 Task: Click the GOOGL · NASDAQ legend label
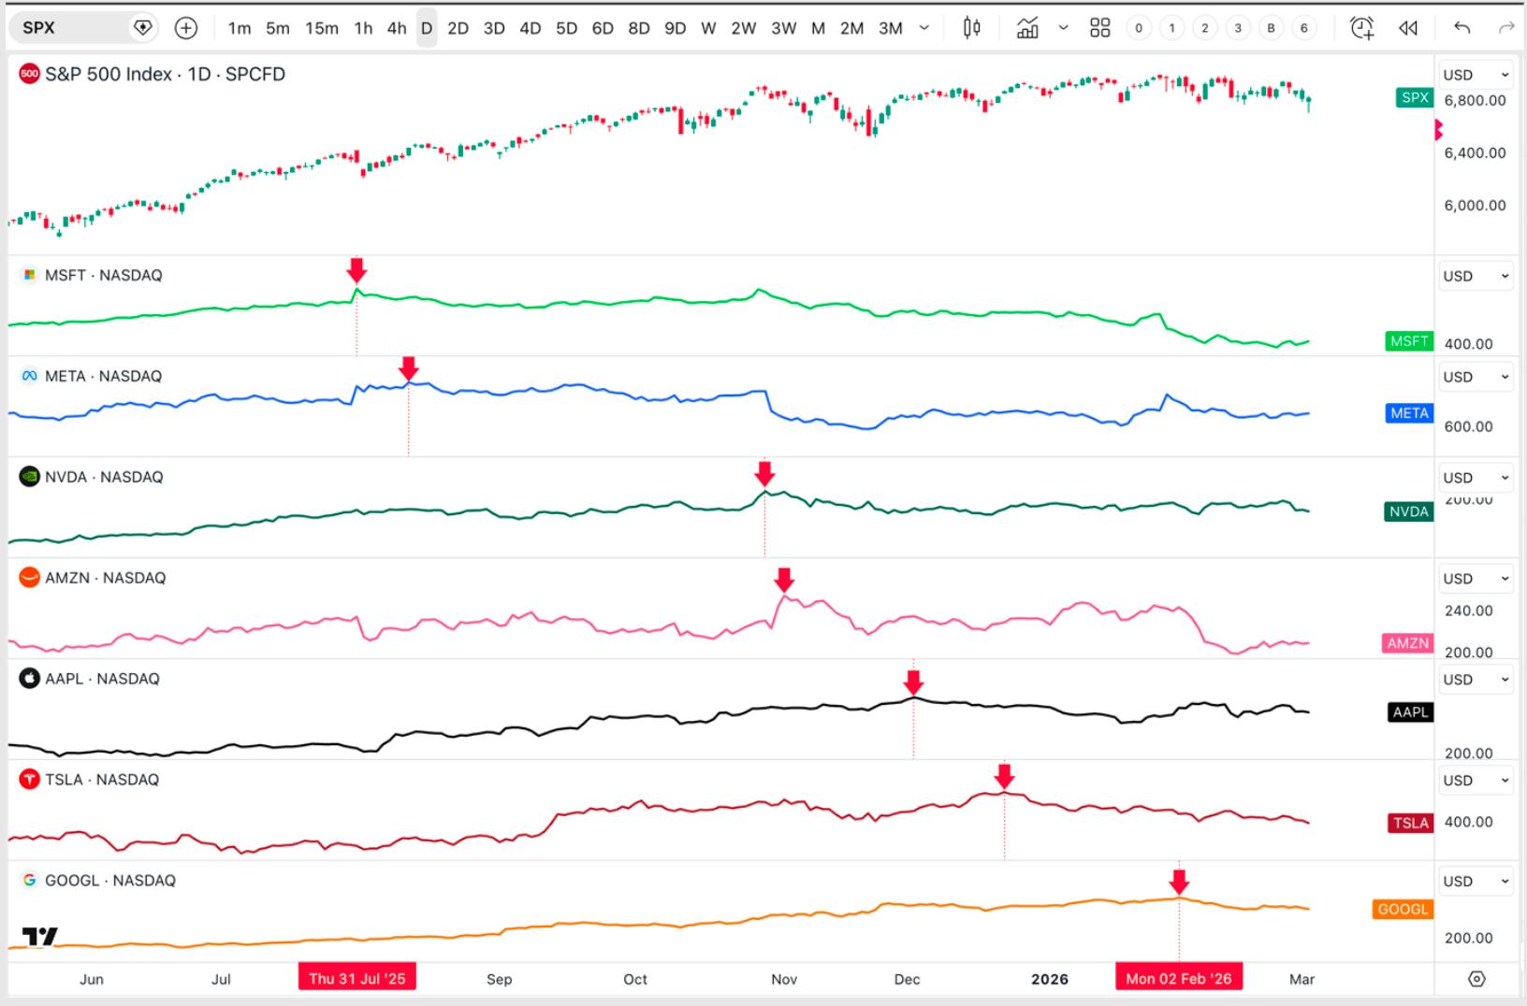pos(110,881)
